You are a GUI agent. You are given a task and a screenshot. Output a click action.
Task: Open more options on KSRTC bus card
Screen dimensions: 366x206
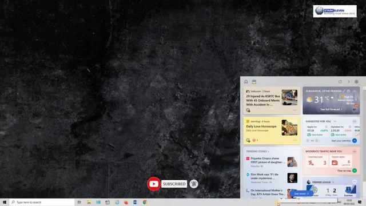click(x=295, y=110)
